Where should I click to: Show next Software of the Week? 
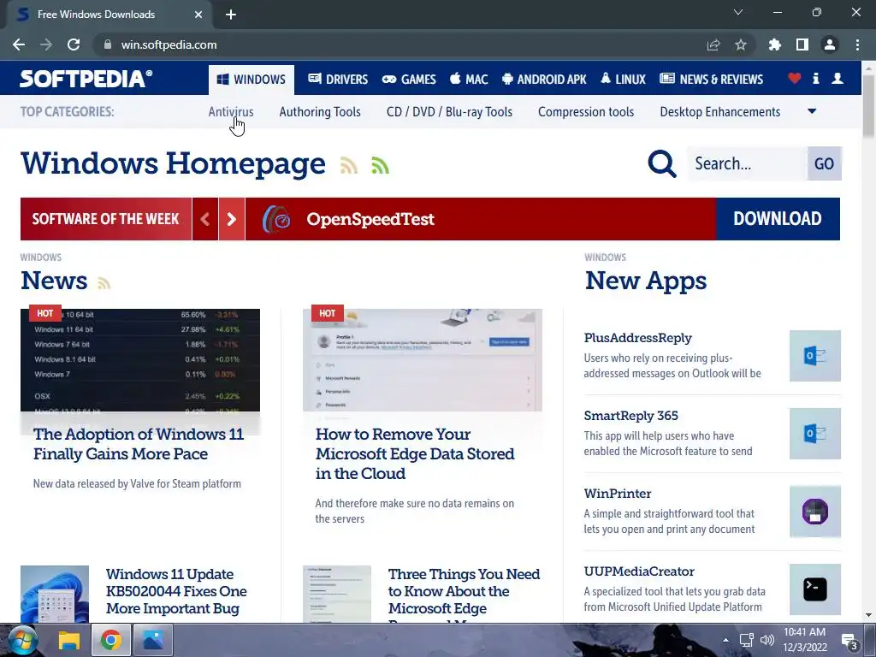[231, 219]
